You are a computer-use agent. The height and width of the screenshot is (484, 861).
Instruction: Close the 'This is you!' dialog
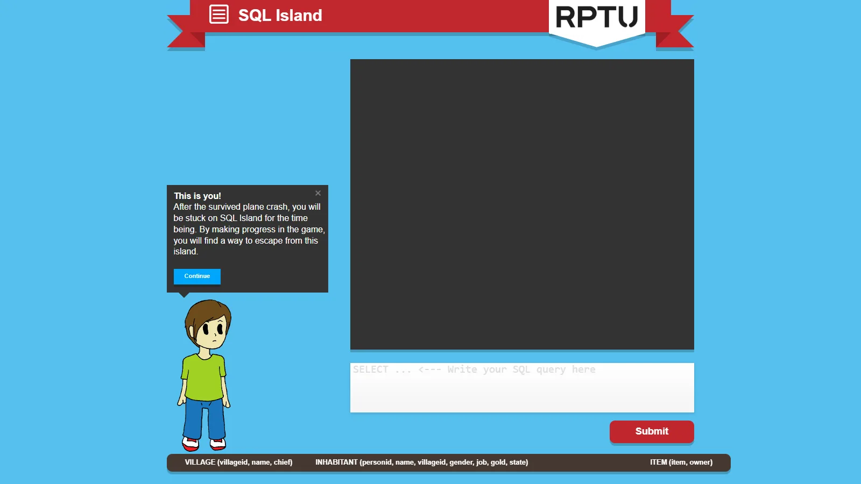click(318, 193)
